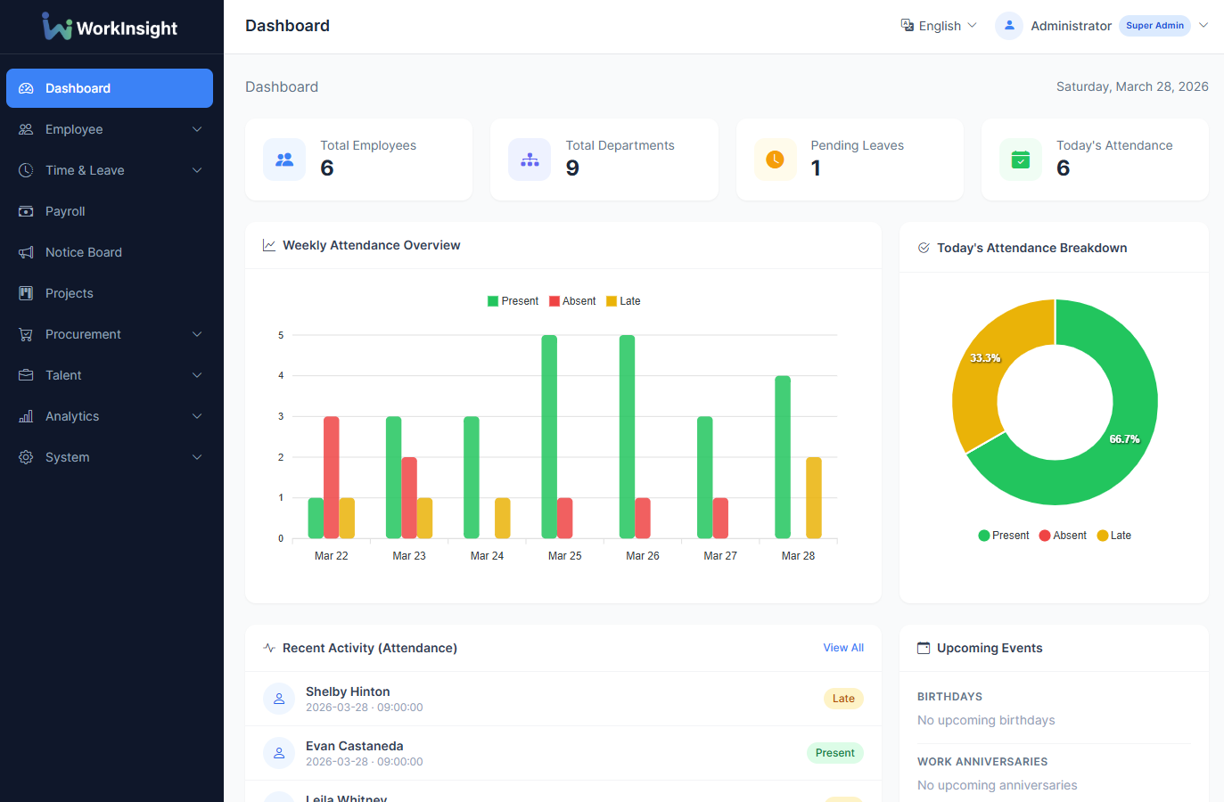Click Shelby Hinton's Late status badge
The image size is (1224, 802).
pyautogui.click(x=842, y=699)
